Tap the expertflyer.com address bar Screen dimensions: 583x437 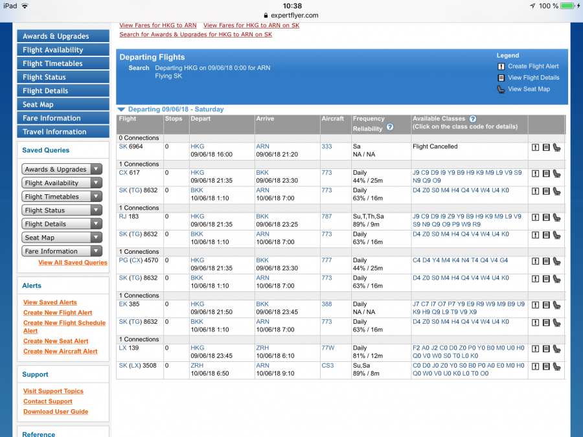click(x=291, y=15)
